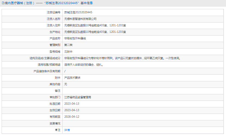Select product name 非吸收性外科缝线

click(75, 38)
